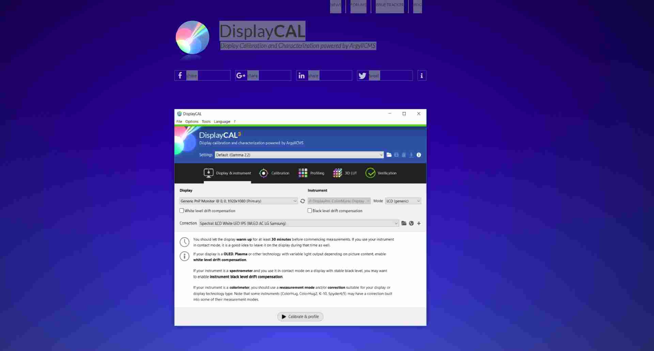Tweet the page via Twitter icon

point(385,76)
